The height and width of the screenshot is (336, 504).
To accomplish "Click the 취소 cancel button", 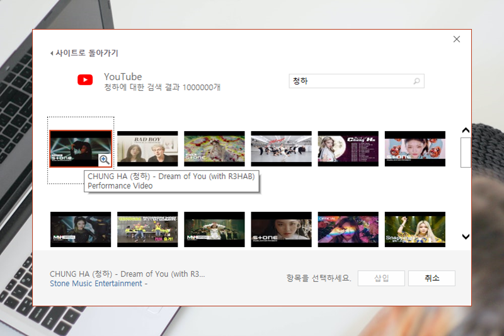I will tap(432, 278).
